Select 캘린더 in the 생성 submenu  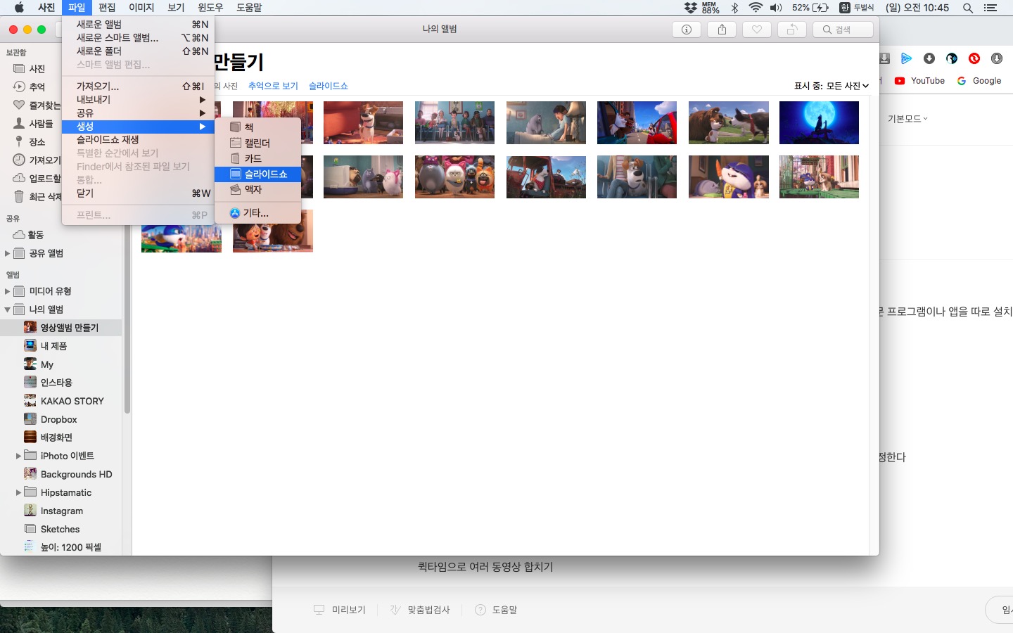click(257, 143)
